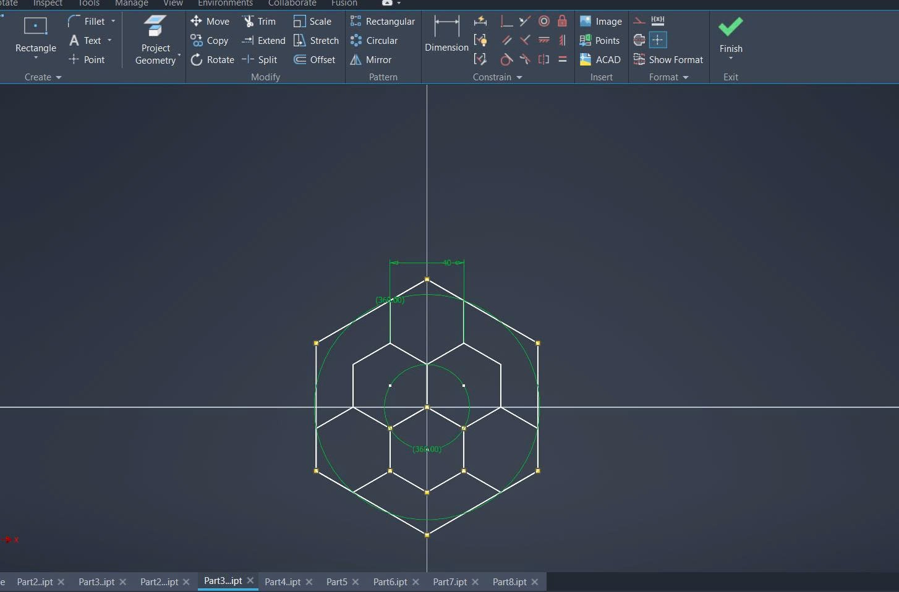This screenshot has width=899, height=592.
Task: Switch to the Part4.ipt tab
Action: pos(283,582)
